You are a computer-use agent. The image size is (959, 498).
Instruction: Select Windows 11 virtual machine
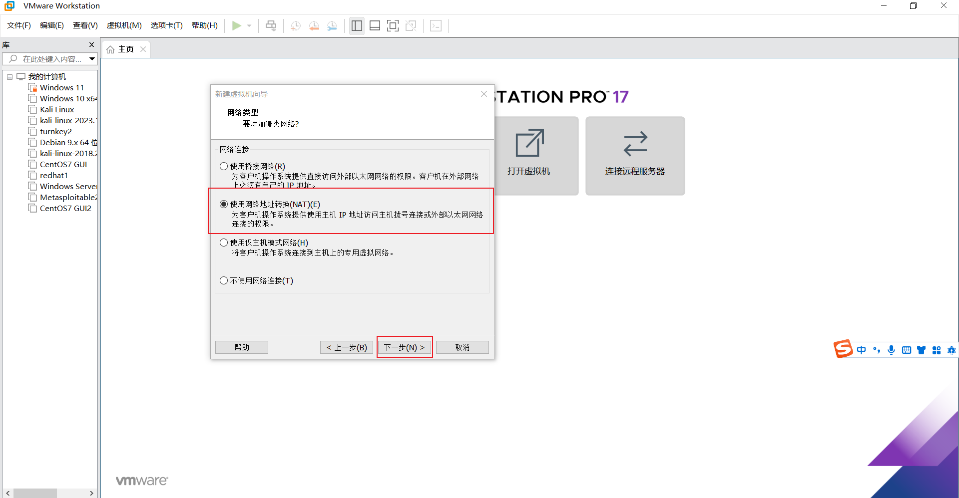click(62, 88)
